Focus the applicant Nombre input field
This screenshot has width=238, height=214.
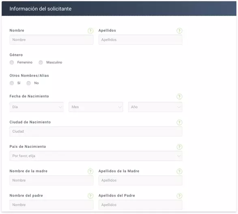[x=51, y=40]
